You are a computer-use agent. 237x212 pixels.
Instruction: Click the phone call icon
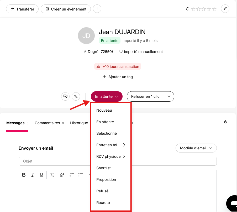coord(76,96)
